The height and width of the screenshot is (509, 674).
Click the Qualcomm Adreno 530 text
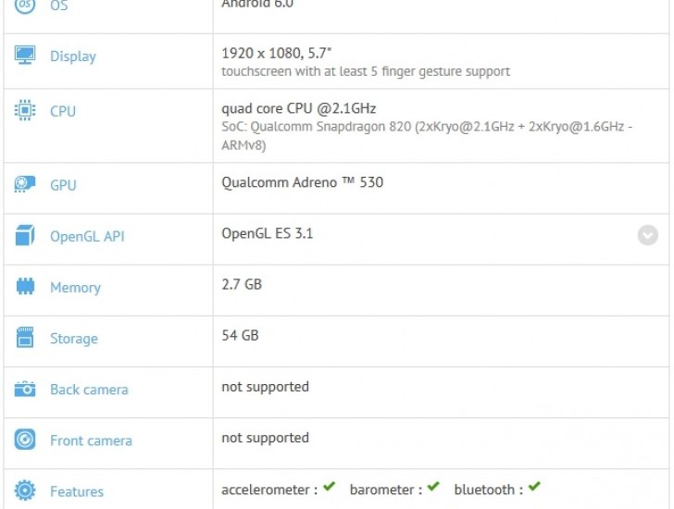[302, 182]
